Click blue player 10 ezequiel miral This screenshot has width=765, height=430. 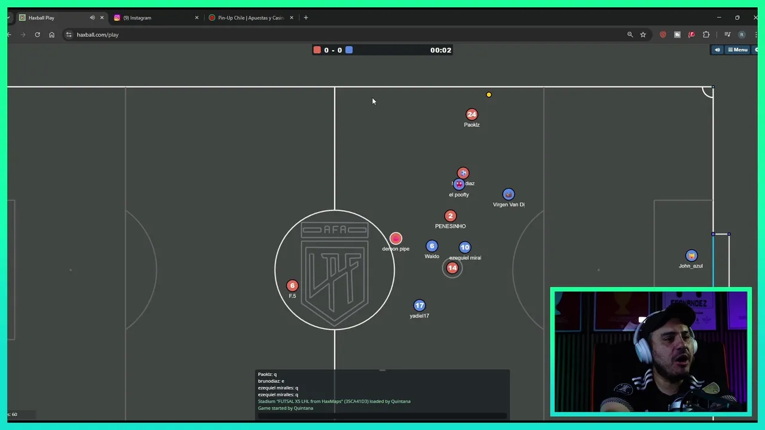(464, 247)
